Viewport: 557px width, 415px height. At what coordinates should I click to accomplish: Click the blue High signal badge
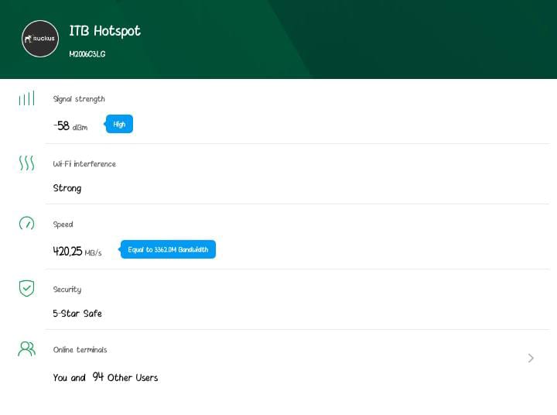coord(119,124)
